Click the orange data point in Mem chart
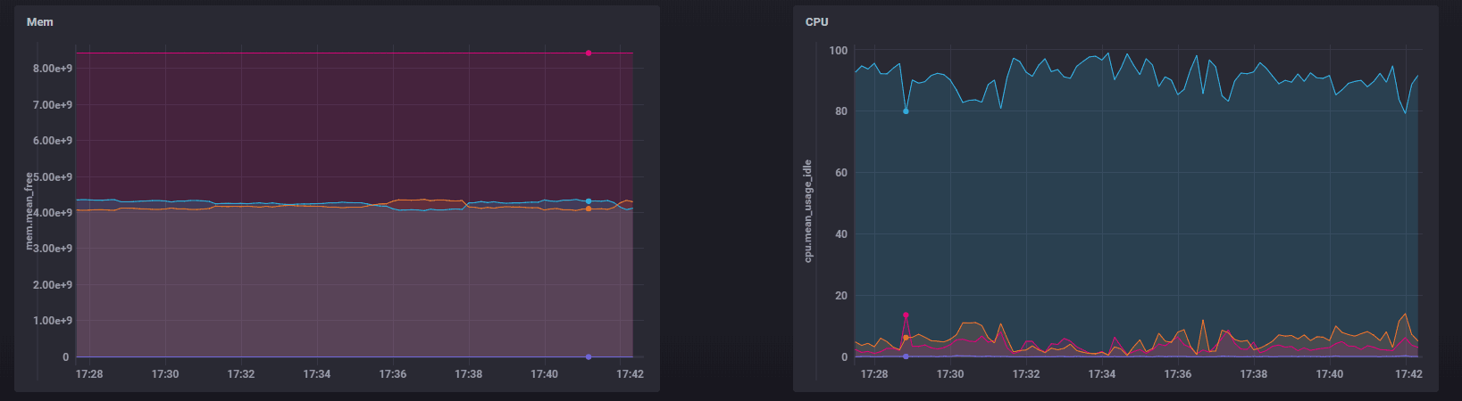The width and height of the screenshot is (1462, 401). tap(589, 209)
